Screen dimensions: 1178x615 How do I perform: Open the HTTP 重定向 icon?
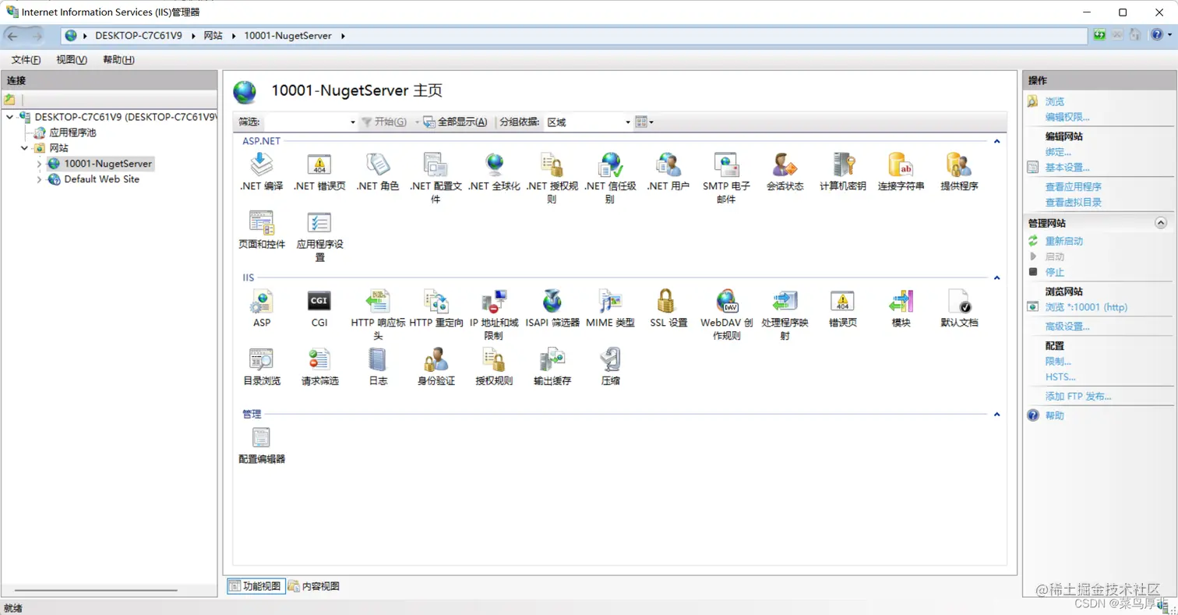click(436, 301)
